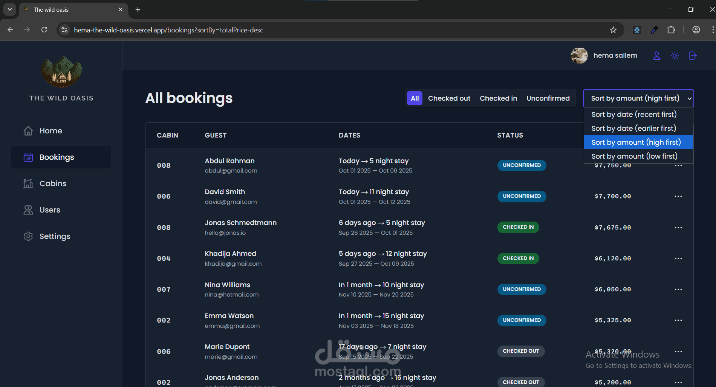Screen dimensions: 716x387
Task: Click the browser address bar URL
Action: pyautogui.click(x=168, y=30)
